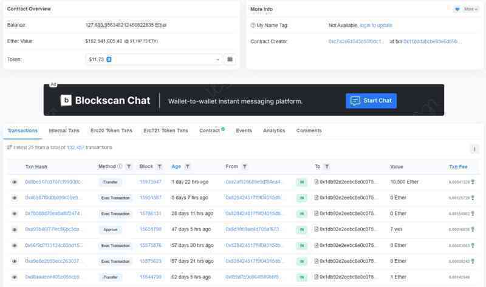The image size is (486, 287).
Task: Open the Block column filter icon
Action: 159,167
